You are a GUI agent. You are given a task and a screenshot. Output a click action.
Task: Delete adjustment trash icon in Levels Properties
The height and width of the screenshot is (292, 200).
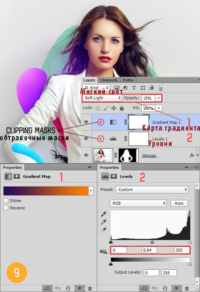(187, 288)
